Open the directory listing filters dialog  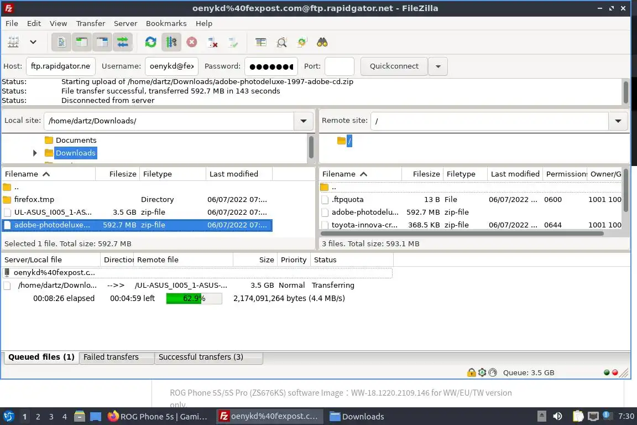click(x=261, y=42)
